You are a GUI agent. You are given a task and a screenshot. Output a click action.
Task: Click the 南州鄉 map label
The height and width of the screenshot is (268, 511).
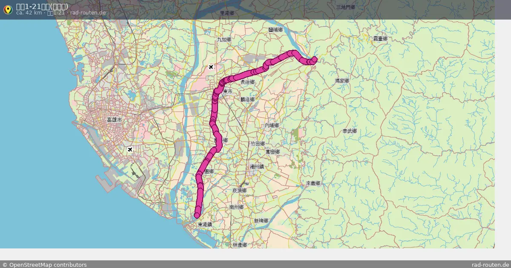point(236,207)
